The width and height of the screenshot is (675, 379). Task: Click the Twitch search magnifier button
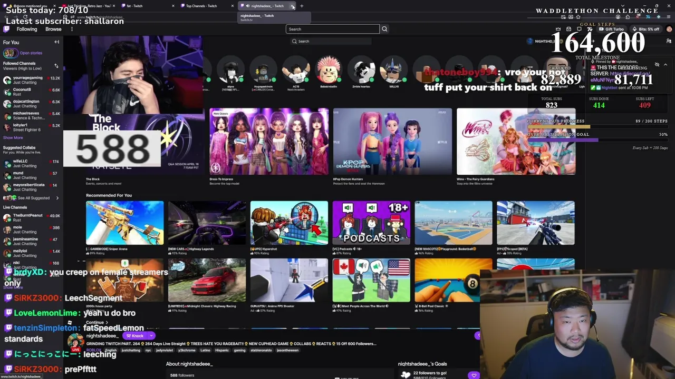pos(384,29)
